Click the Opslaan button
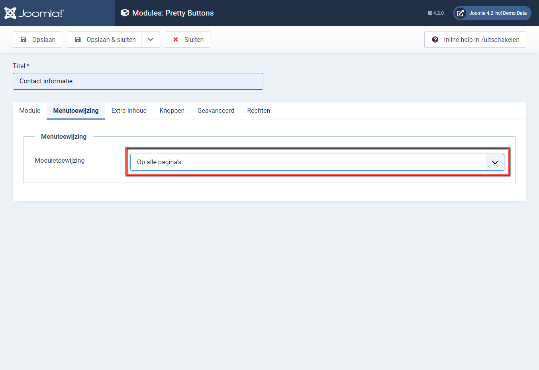The height and width of the screenshot is (370, 539). [37, 39]
